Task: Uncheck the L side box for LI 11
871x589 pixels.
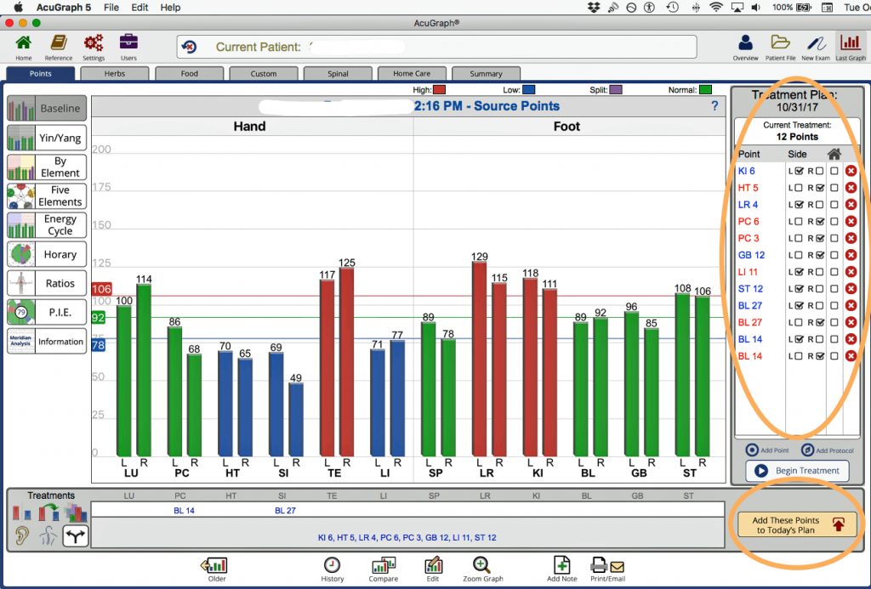Action: pyautogui.click(x=799, y=272)
